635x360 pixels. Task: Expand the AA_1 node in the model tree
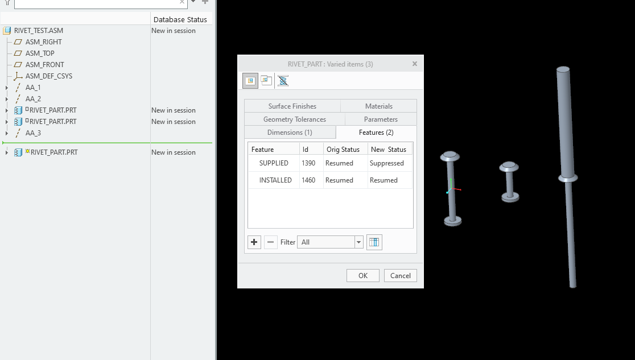click(7, 87)
